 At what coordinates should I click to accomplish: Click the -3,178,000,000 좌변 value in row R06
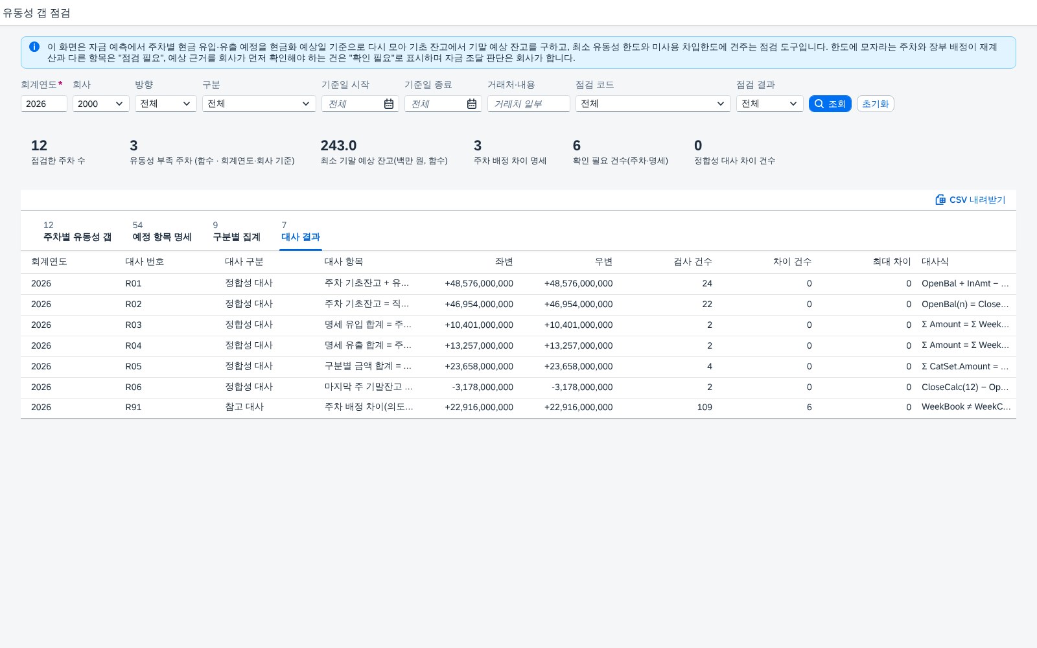pos(482,388)
